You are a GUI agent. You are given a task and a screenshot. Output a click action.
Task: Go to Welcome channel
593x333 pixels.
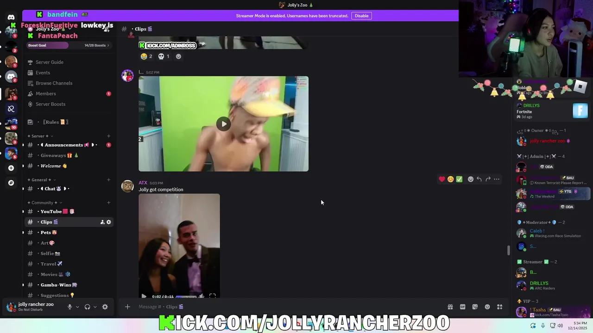69,166
